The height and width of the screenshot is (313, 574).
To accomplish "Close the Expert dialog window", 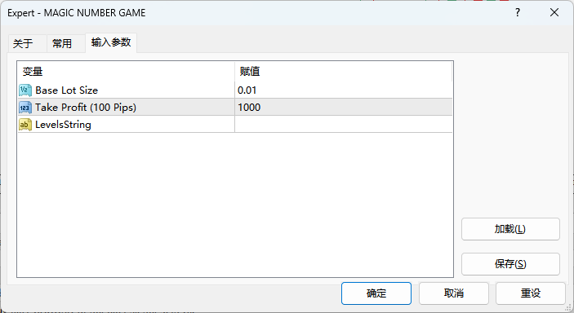I will (x=554, y=13).
